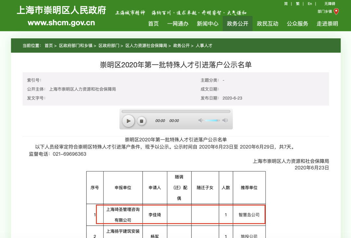Click the article title 崇明区2020年第一批特殊人才引进落户公示名单

tap(176, 65)
